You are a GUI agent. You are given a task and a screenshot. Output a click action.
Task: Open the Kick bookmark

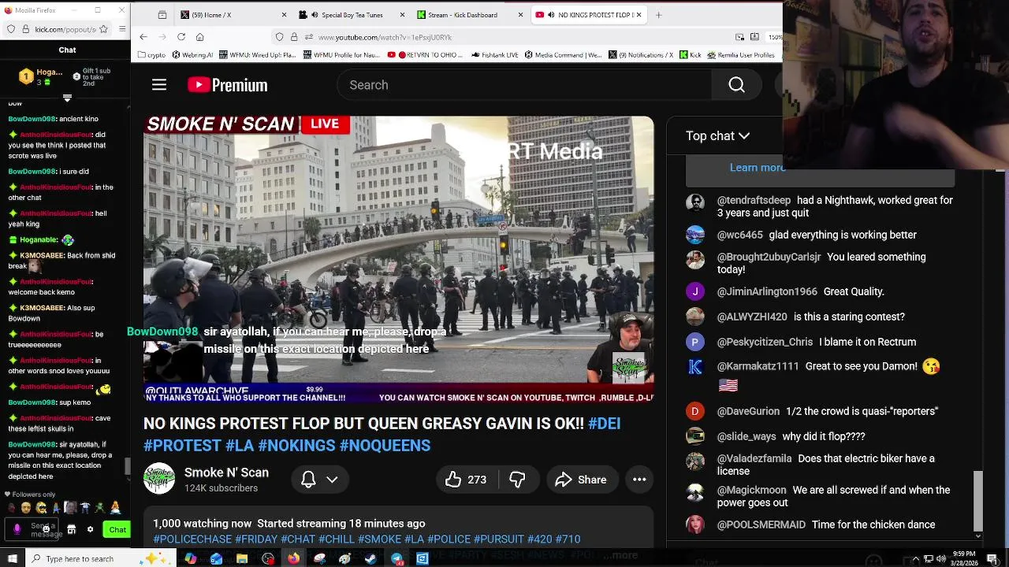(x=691, y=55)
